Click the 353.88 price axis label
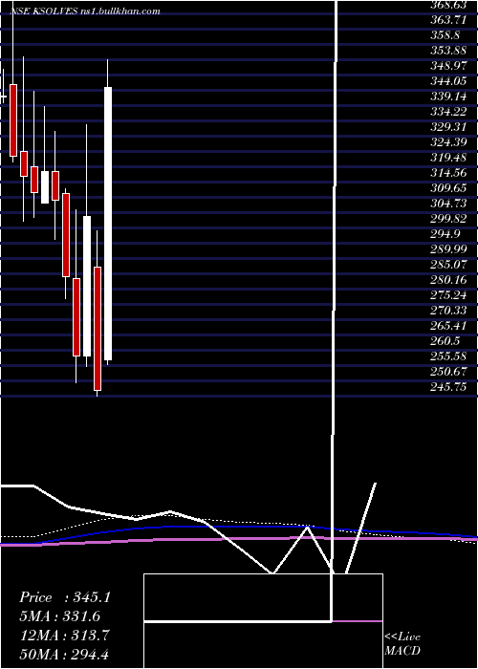This screenshot has height=669, width=478. (448, 51)
